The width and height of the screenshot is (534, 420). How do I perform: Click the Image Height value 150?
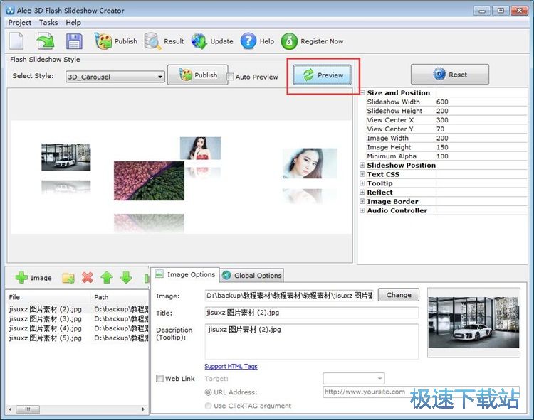[x=481, y=147]
